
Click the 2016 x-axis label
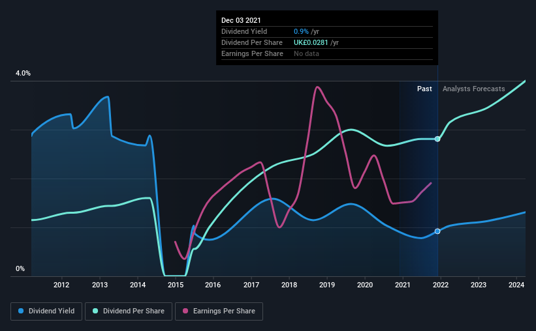(x=213, y=285)
